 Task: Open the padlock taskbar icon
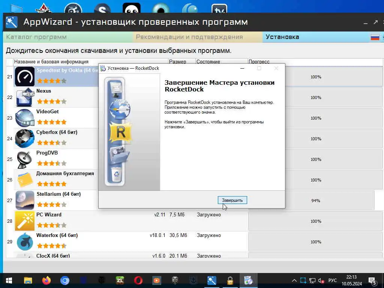coord(230,280)
